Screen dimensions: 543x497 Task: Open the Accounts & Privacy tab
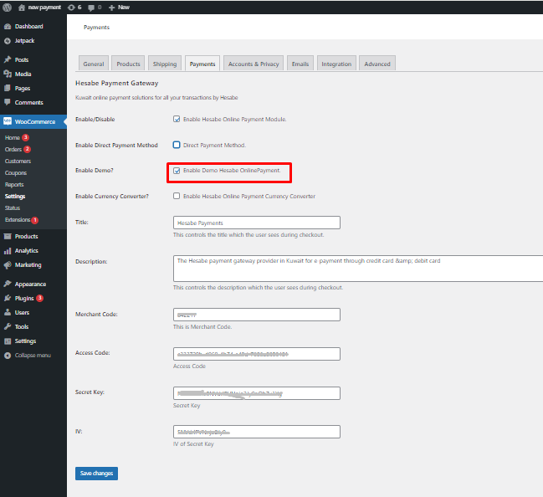(254, 64)
